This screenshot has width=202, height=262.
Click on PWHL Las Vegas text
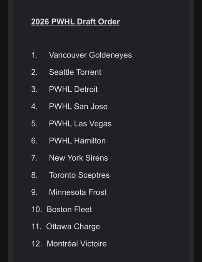coord(80,124)
